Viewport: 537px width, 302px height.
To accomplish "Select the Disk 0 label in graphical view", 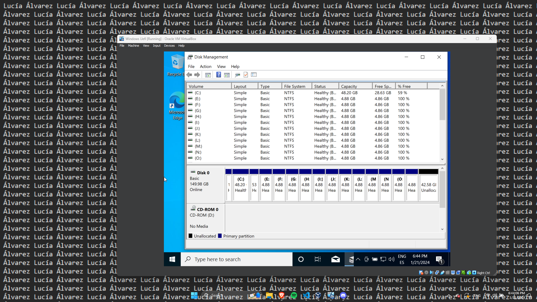I will pyautogui.click(x=203, y=173).
